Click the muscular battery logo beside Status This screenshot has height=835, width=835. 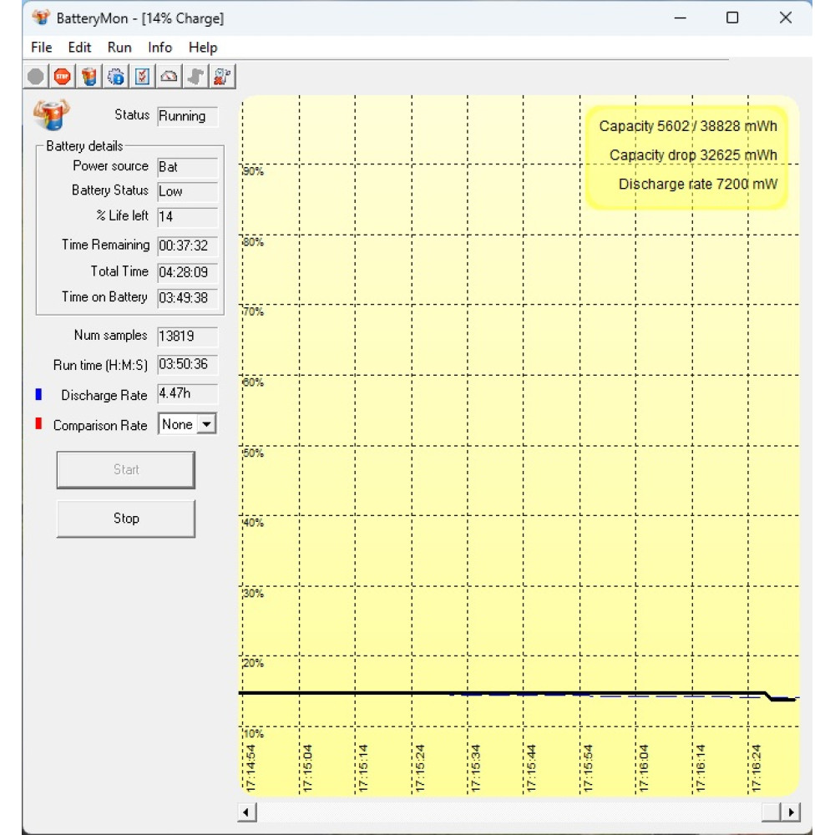52,115
